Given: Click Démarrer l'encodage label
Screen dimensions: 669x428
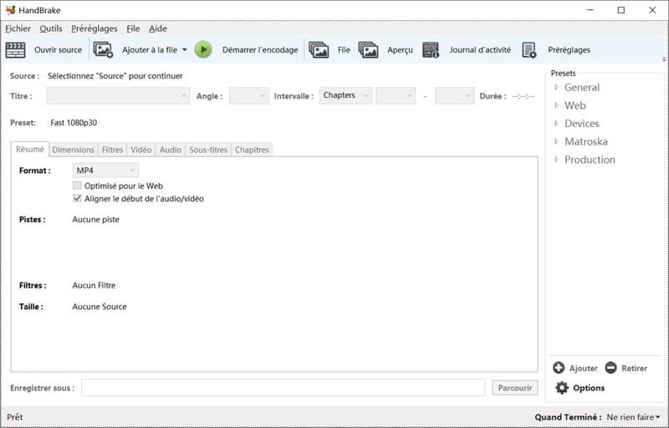Looking at the screenshot, I should 260,50.
